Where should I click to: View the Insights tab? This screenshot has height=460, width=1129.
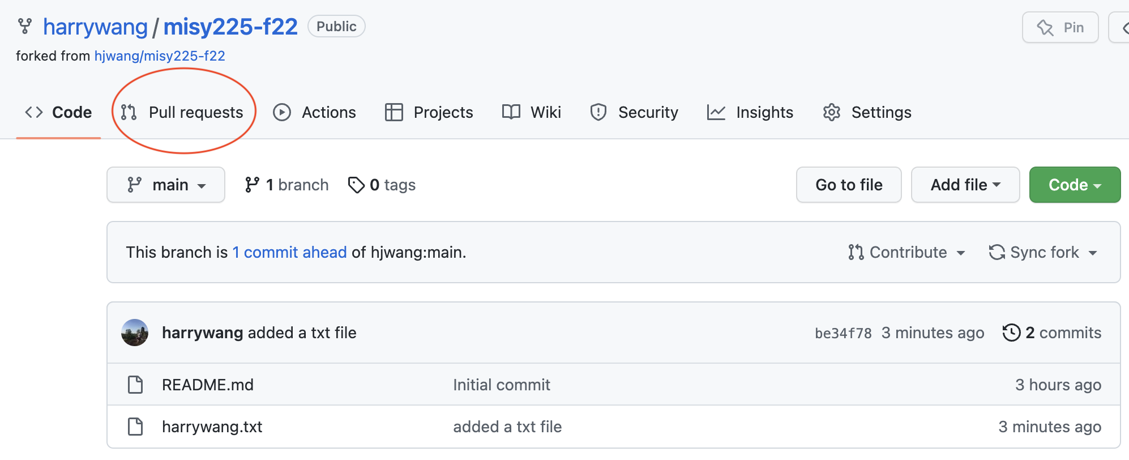coord(750,112)
